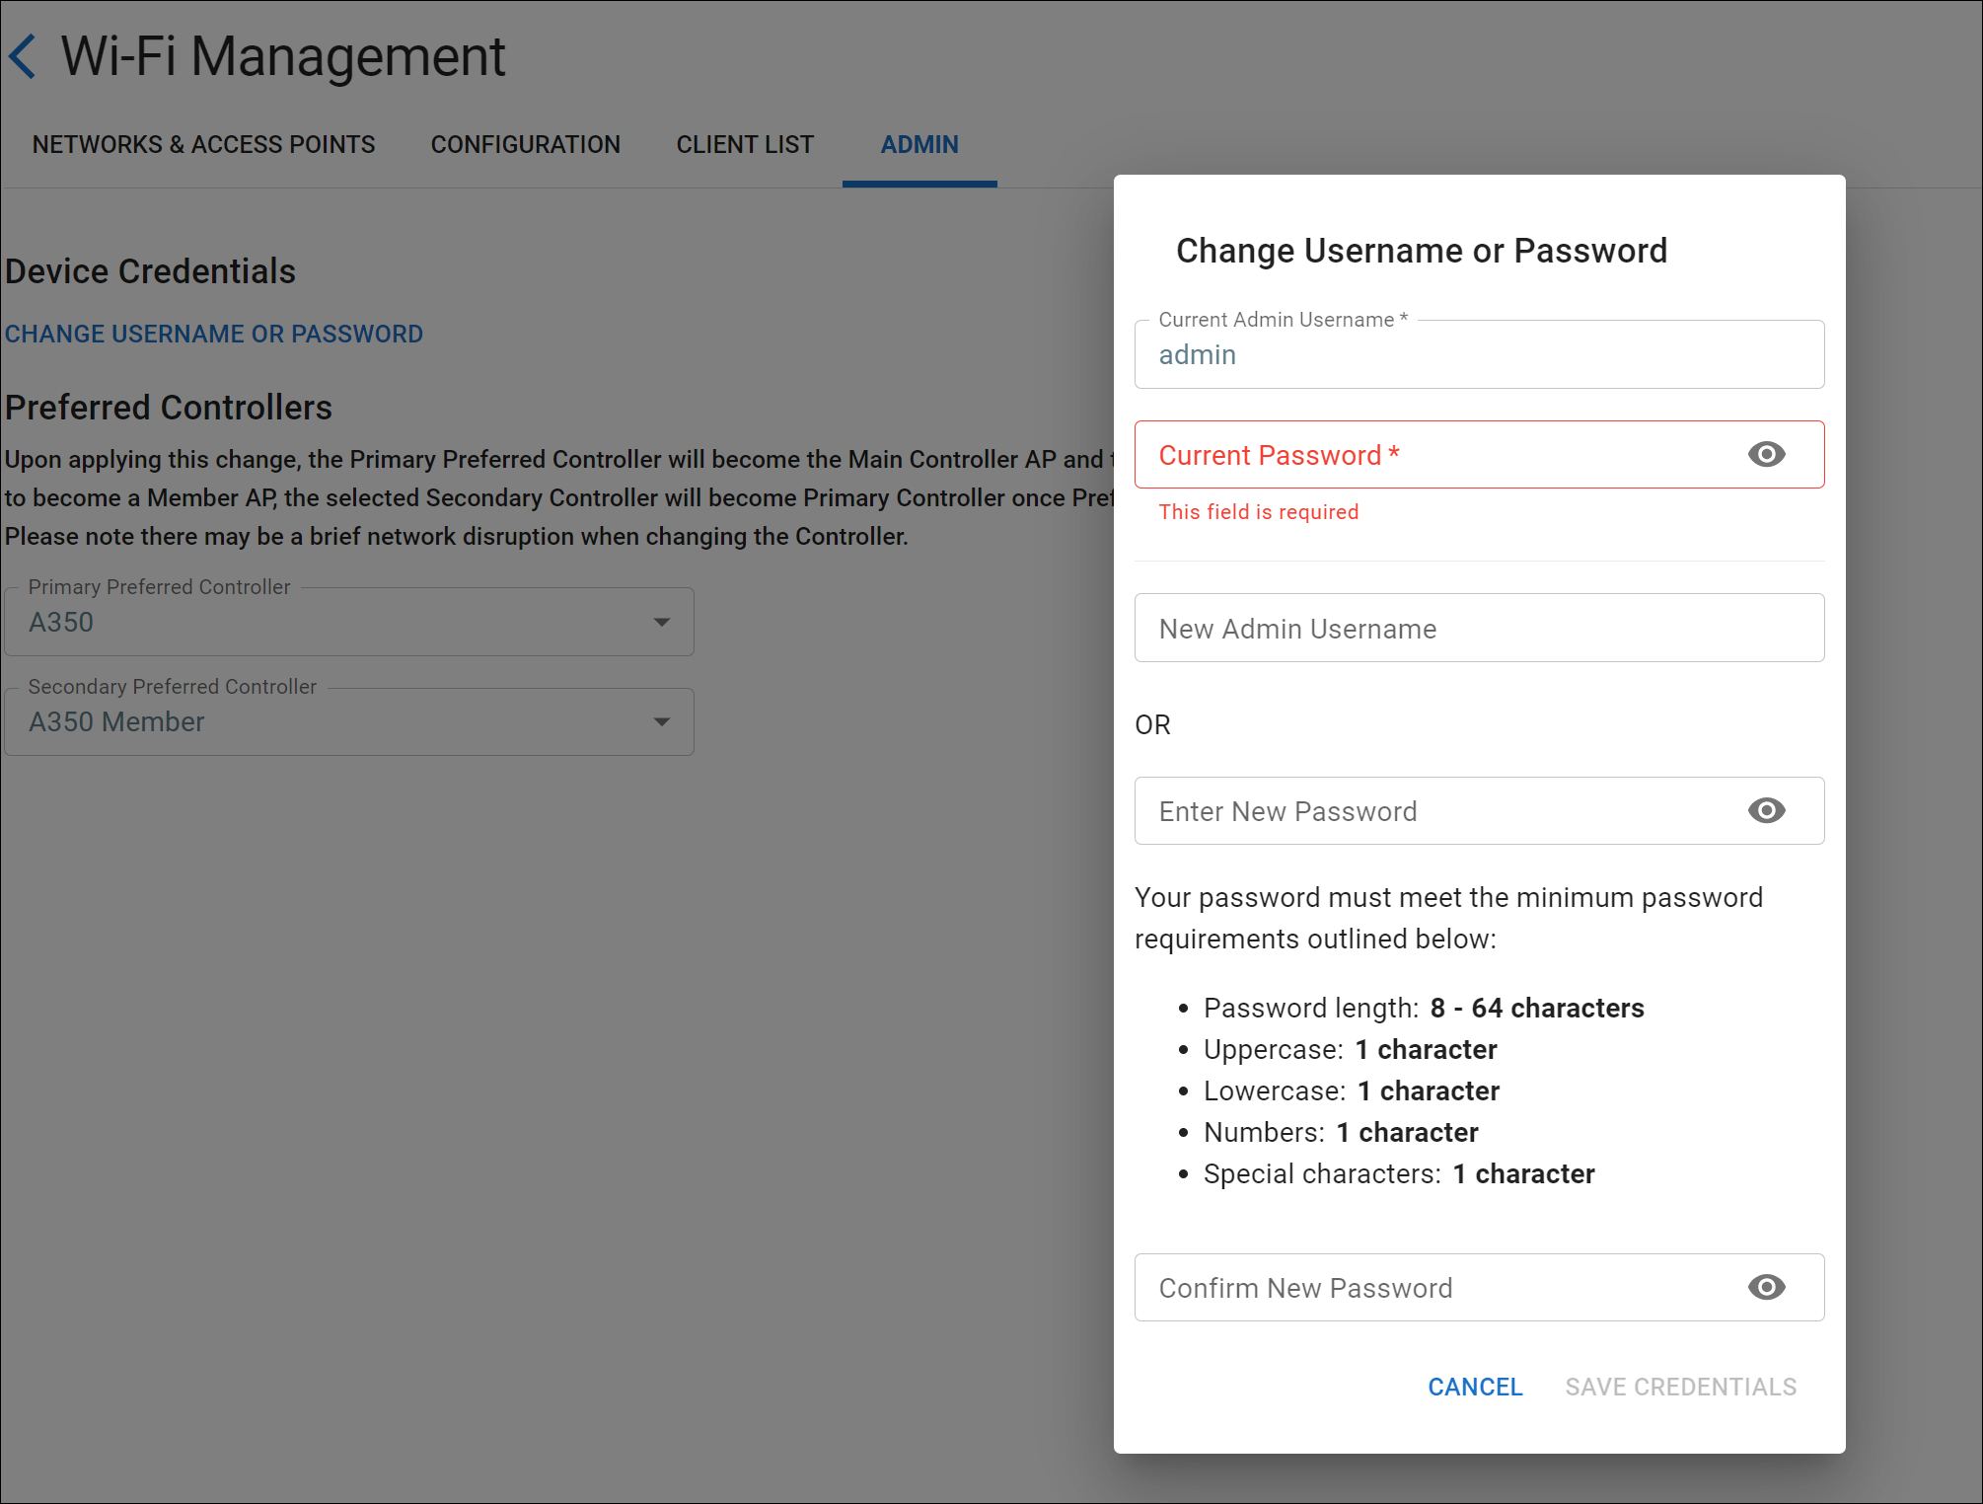Viewport: 1983px width, 1504px height.
Task: Click the back arrow beside Wi-Fi Management
Action: tap(24, 56)
